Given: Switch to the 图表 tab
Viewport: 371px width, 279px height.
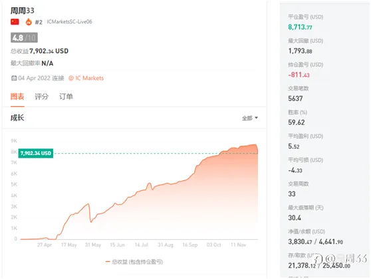Looking at the screenshot, I should coord(17,97).
